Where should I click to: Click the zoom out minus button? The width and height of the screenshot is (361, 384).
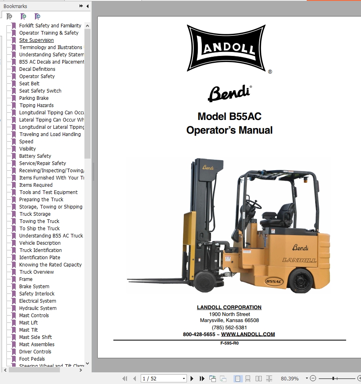[313, 378]
